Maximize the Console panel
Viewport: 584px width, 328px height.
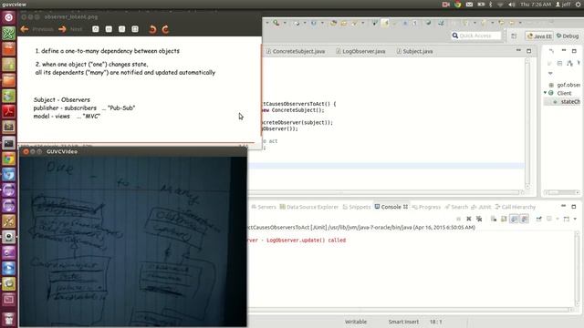pos(574,207)
